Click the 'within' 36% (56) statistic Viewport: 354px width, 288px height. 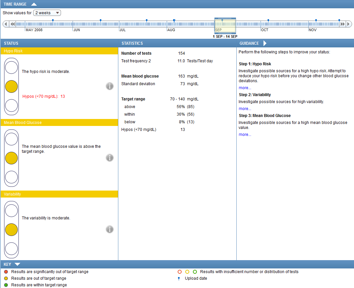[x=185, y=114]
